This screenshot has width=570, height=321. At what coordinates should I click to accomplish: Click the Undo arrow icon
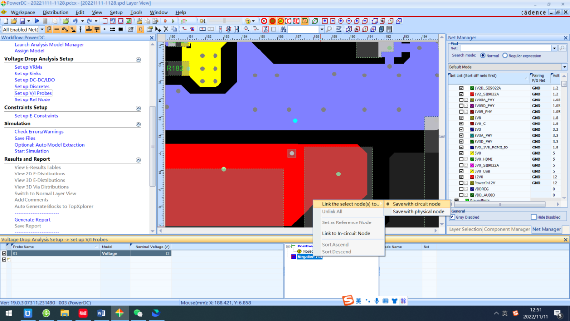[75, 21]
